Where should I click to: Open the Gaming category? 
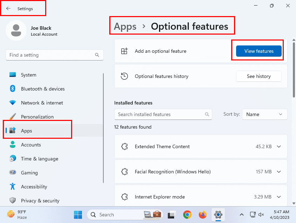click(54, 173)
